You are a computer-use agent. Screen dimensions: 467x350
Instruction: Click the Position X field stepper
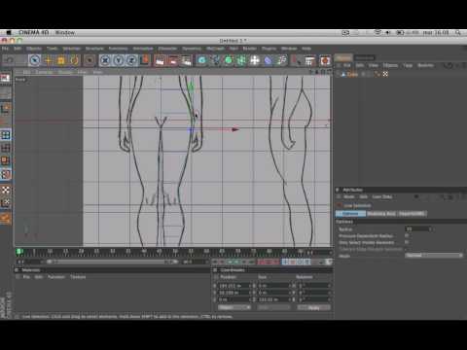[x=250, y=286]
